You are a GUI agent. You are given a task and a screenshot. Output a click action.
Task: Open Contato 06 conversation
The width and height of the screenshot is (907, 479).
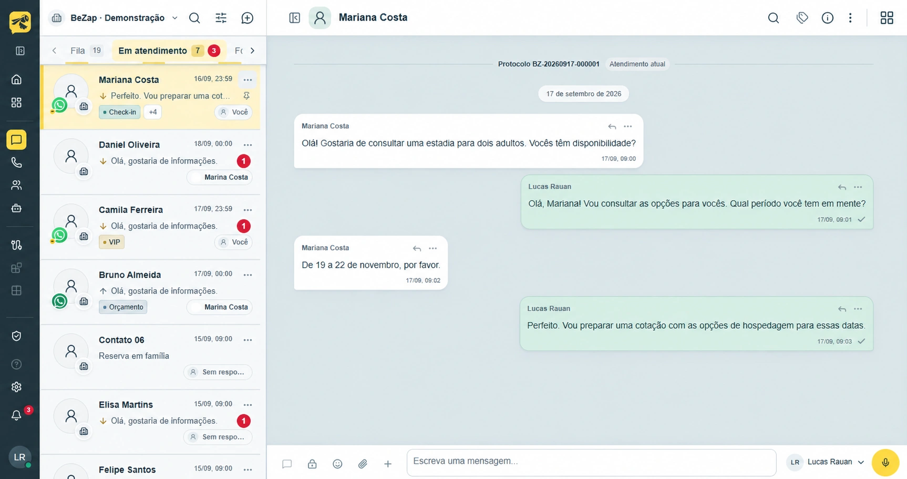pyautogui.click(x=151, y=357)
